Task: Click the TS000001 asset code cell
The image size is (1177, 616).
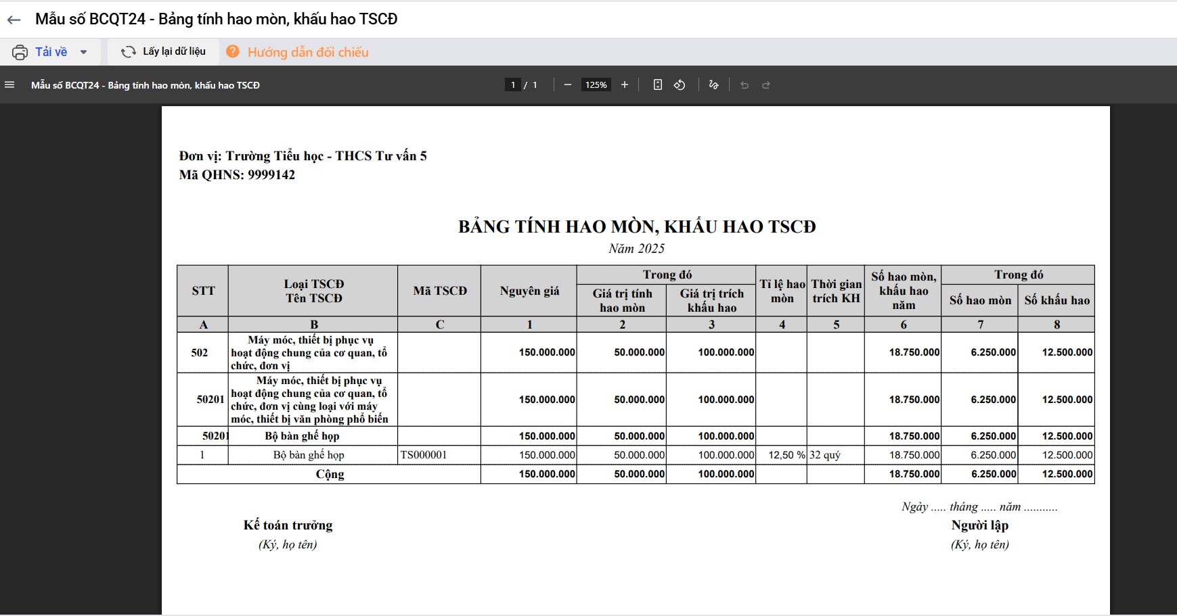Action: 424,455
